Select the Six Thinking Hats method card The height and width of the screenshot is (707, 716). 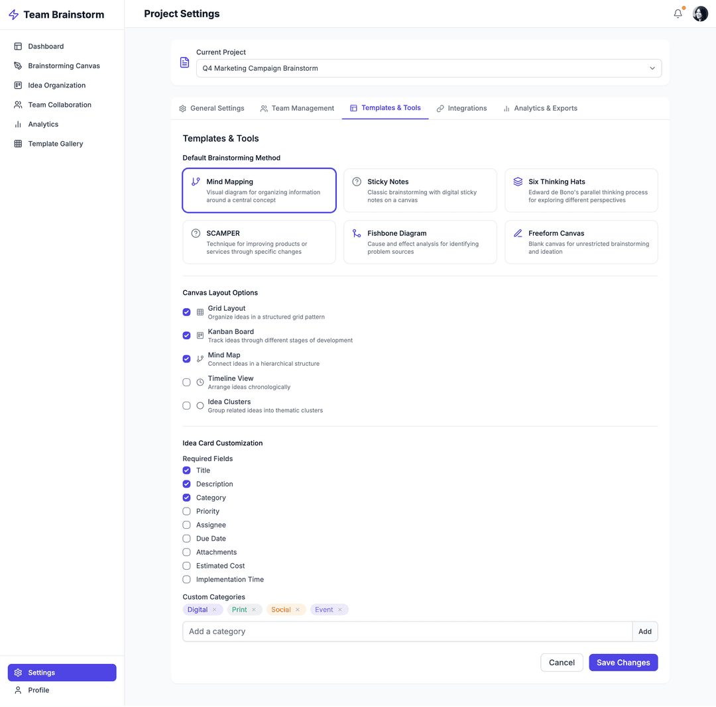581,191
